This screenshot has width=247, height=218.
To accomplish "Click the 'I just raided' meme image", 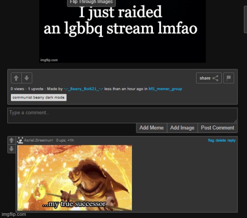I will [x=122, y=31].
